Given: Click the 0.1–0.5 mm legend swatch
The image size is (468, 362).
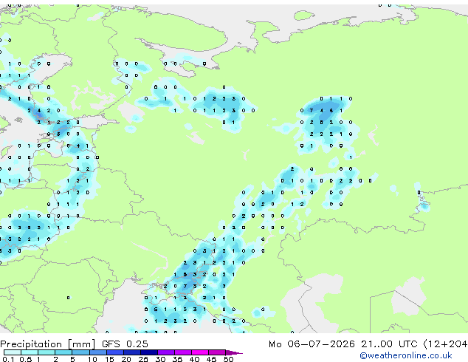Looking at the screenshot, I should 13,352.
